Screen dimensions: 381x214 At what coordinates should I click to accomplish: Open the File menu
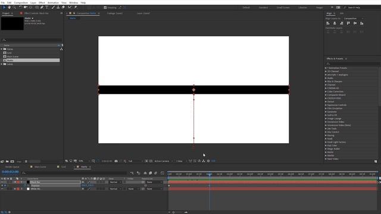[3, 2]
